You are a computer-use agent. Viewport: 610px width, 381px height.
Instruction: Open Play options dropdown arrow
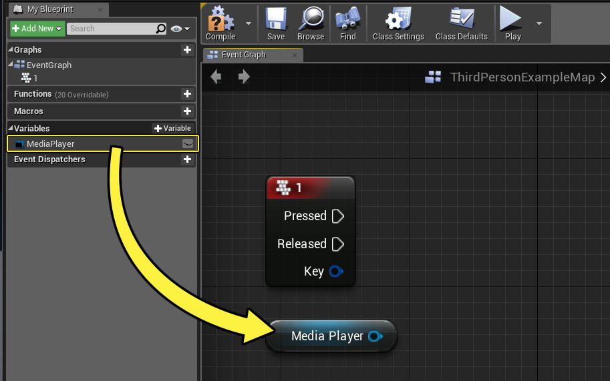coord(539,23)
